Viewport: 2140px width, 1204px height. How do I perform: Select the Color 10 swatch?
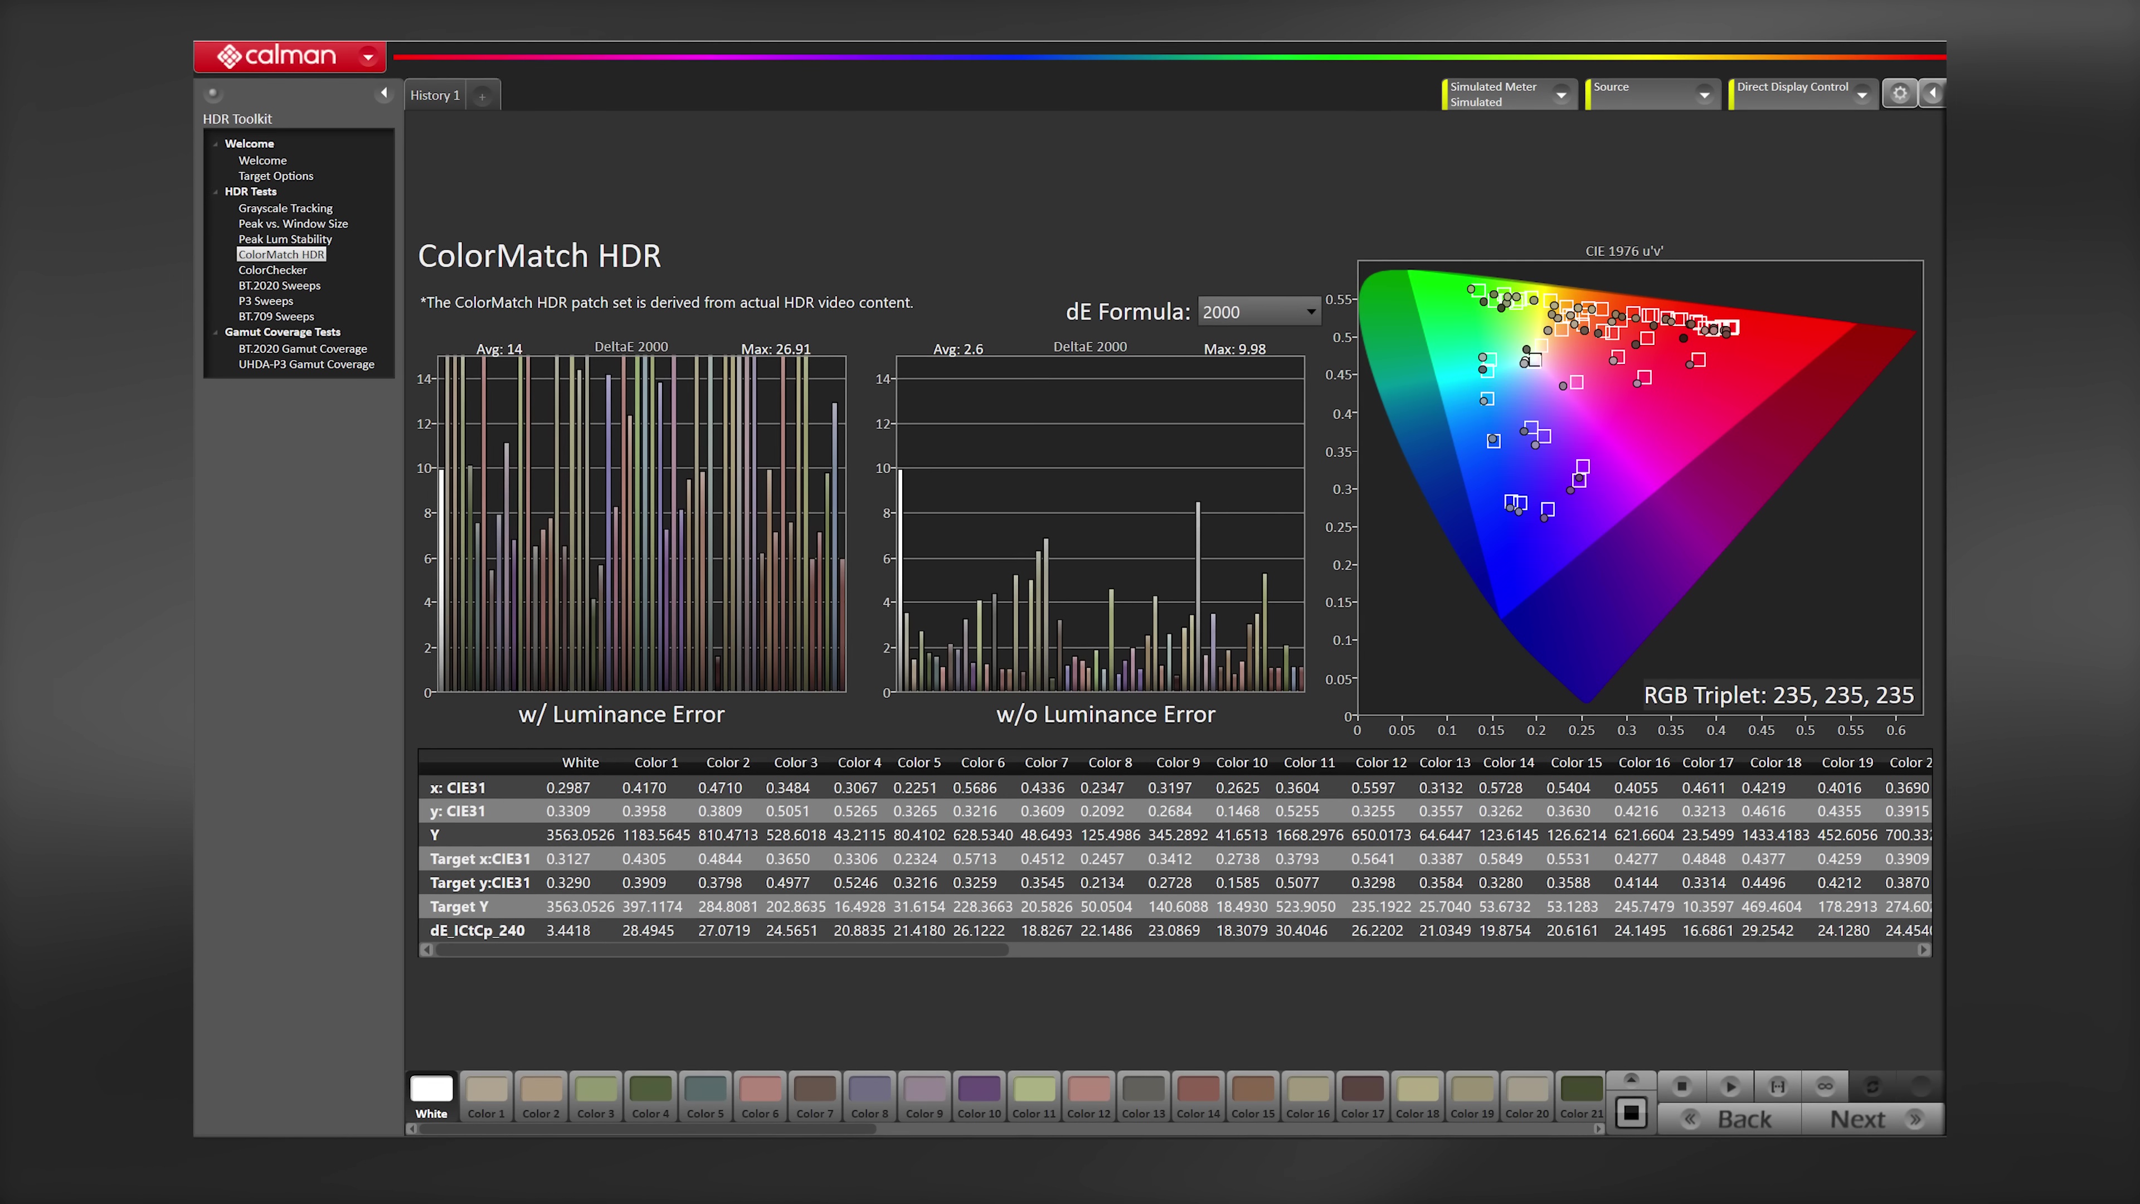pyautogui.click(x=980, y=1097)
